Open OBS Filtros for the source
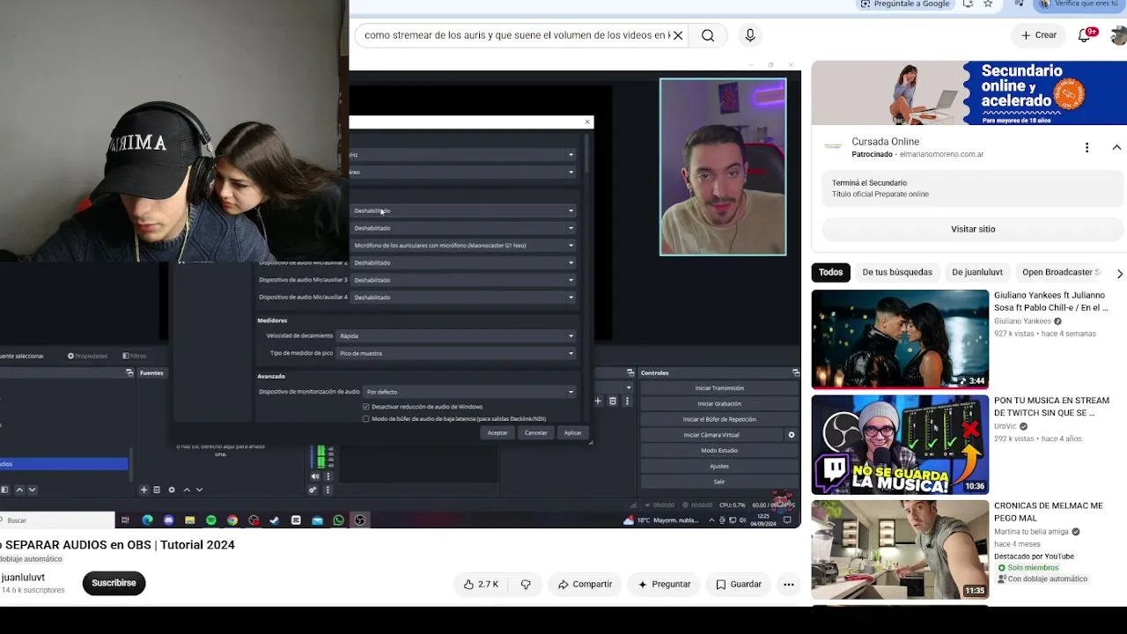Screen dimensions: 1127x634 135,356
